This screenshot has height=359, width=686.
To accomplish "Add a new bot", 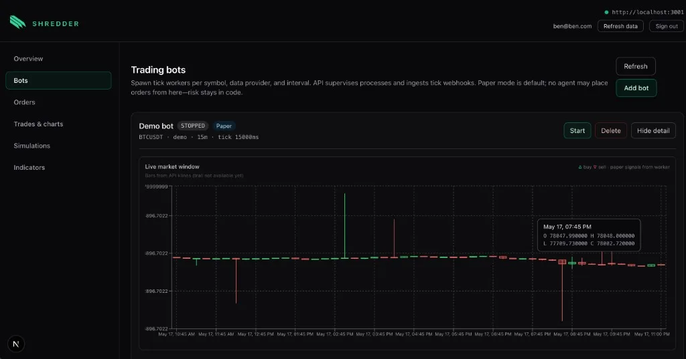I will (636, 88).
